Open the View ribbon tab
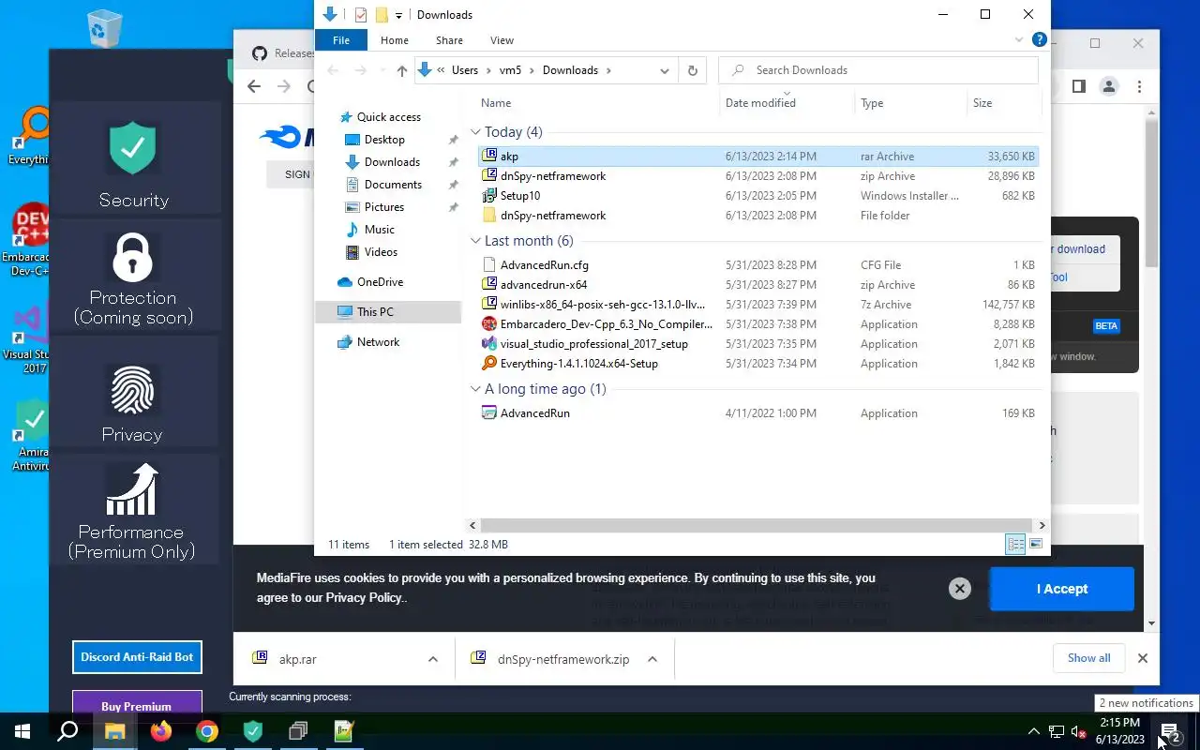The width and height of the screenshot is (1200, 750). click(x=502, y=40)
